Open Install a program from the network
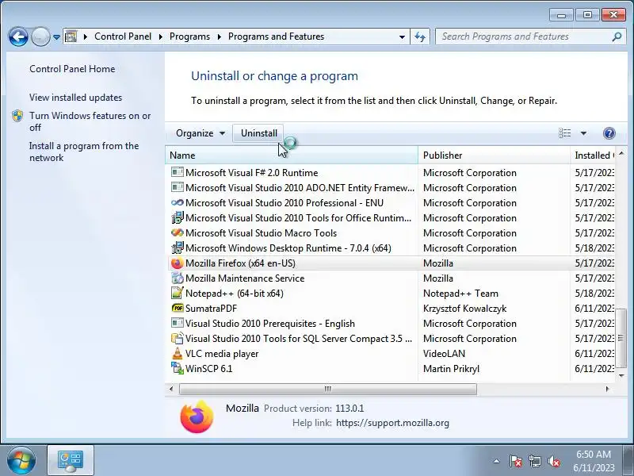Screen dimensions: 634x476 (84, 152)
